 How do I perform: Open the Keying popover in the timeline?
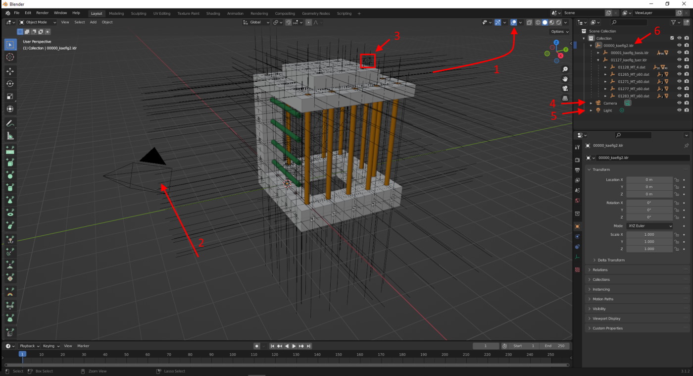tap(51, 346)
